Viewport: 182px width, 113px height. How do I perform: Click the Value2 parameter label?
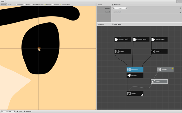tap(107, 12)
